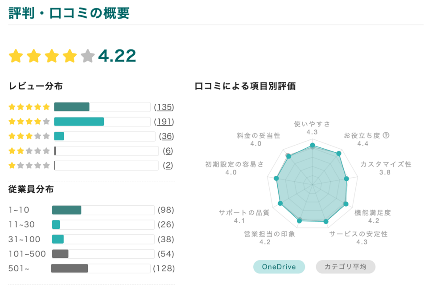Click the two-star rating row icons

pos(29,151)
